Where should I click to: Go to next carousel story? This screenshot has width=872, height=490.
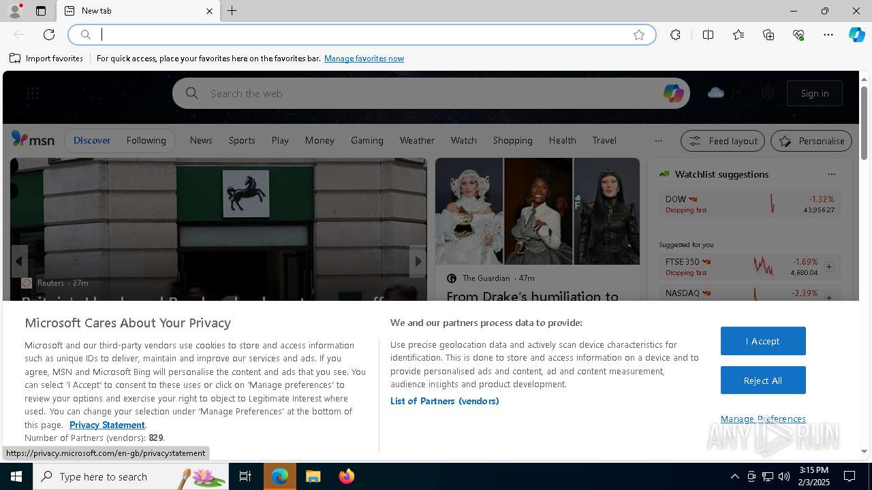point(418,261)
